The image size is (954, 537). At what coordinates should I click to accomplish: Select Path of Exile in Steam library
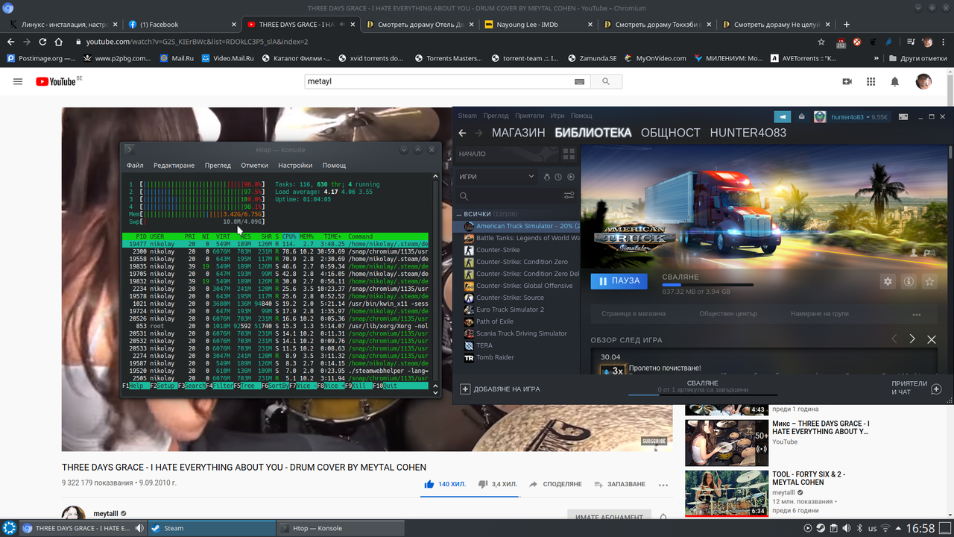point(517,321)
